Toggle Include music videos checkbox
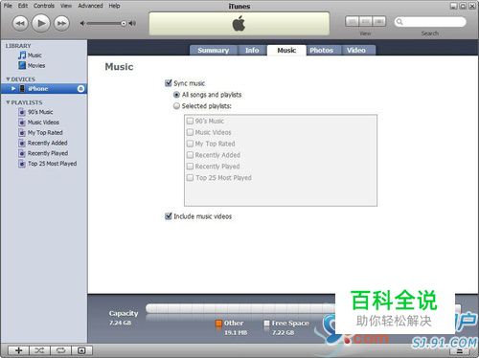 (x=169, y=216)
